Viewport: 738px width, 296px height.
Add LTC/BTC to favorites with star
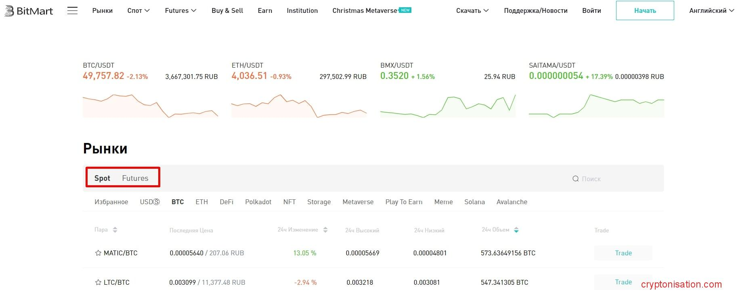coord(98,283)
